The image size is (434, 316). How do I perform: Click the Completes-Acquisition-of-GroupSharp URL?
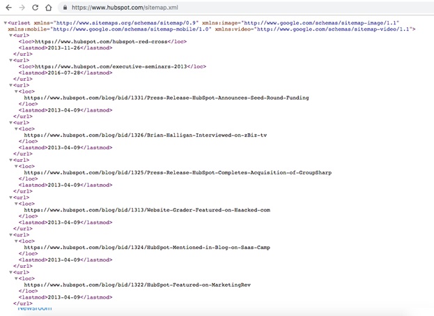tap(178, 173)
